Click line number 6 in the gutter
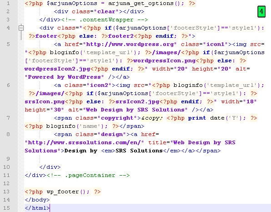The height and width of the screenshot is (212, 271). pos(8,85)
